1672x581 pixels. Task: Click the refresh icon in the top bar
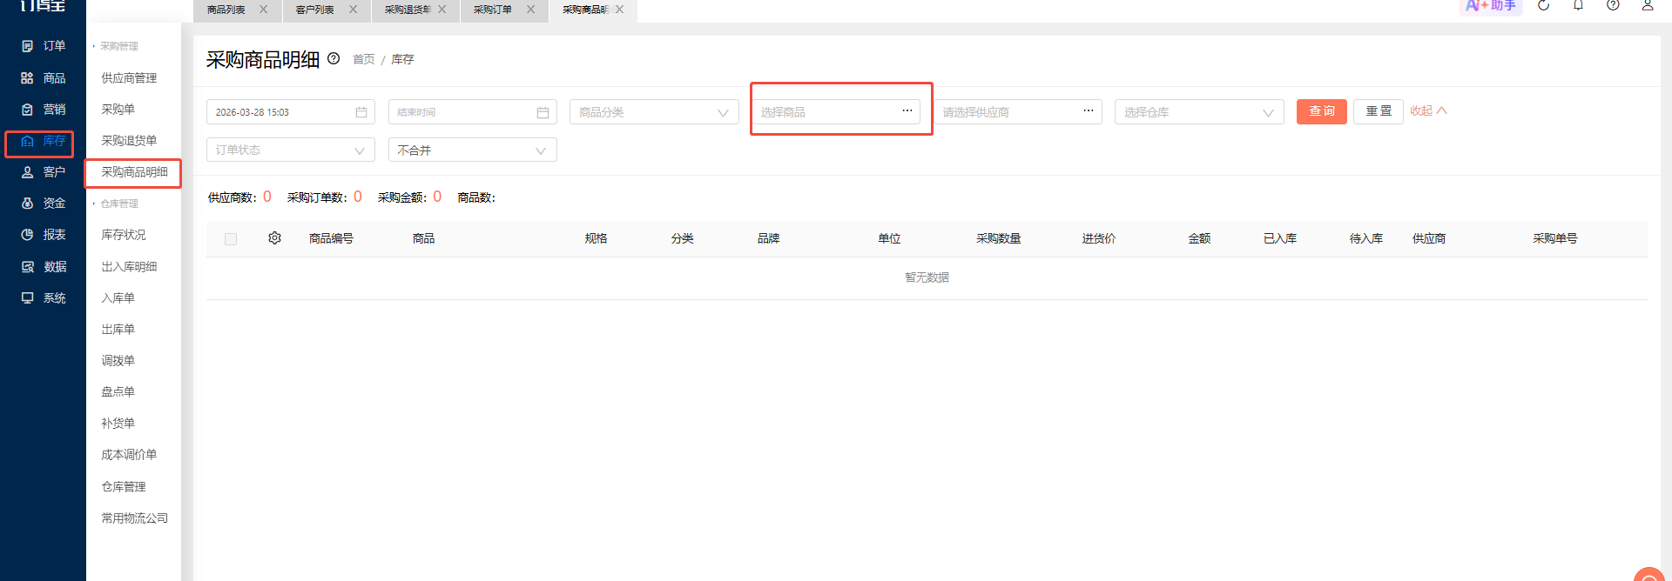coord(1544,5)
